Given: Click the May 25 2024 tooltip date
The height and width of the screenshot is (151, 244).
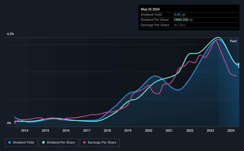Looking at the screenshot, I should coord(150,9).
